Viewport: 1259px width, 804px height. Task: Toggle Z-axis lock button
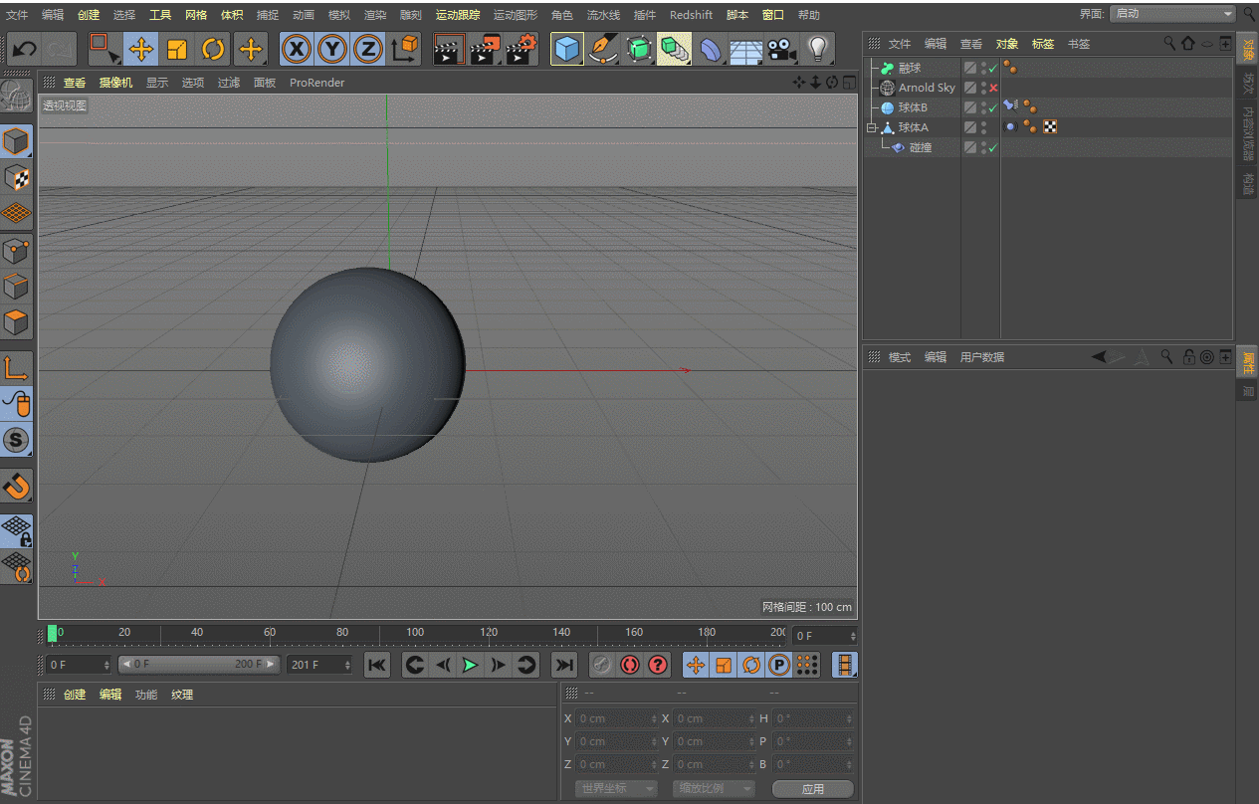[x=368, y=49]
